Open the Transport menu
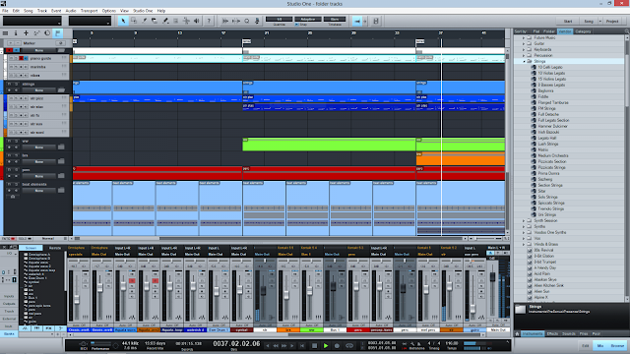The height and width of the screenshot is (354, 630). [90, 11]
